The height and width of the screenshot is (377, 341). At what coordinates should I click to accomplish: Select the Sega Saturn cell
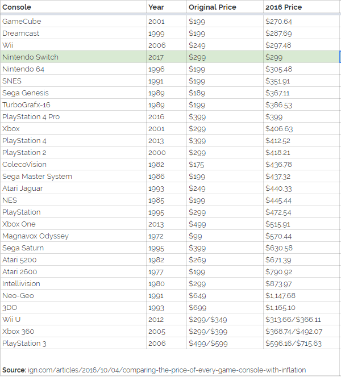[73, 248]
